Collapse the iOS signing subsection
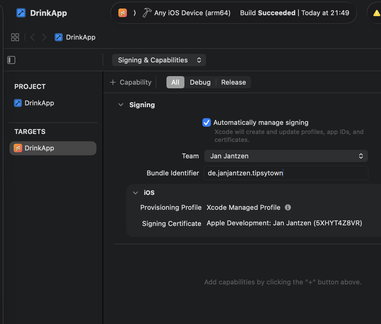The image size is (381, 324). [x=135, y=193]
